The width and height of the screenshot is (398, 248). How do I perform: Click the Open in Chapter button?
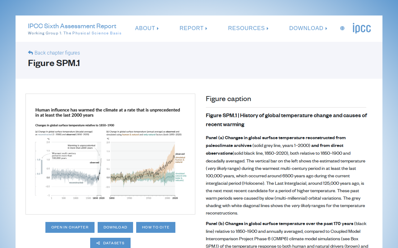(70, 227)
